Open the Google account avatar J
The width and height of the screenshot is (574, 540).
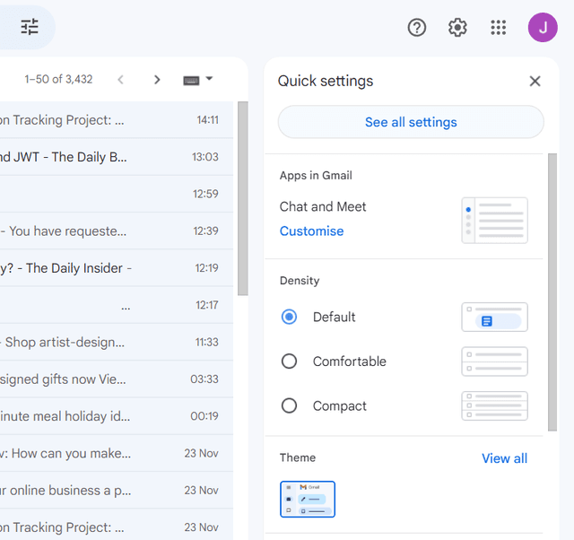(x=543, y=28)
